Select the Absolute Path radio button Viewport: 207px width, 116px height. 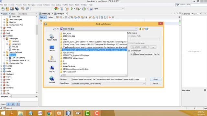(x=129, y=51)
